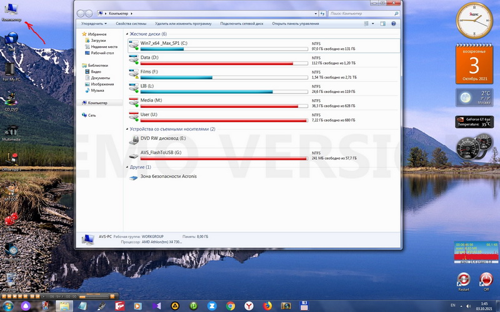
Task: Open the Упорядочить dropdown menu
Action: click(94, 24)
